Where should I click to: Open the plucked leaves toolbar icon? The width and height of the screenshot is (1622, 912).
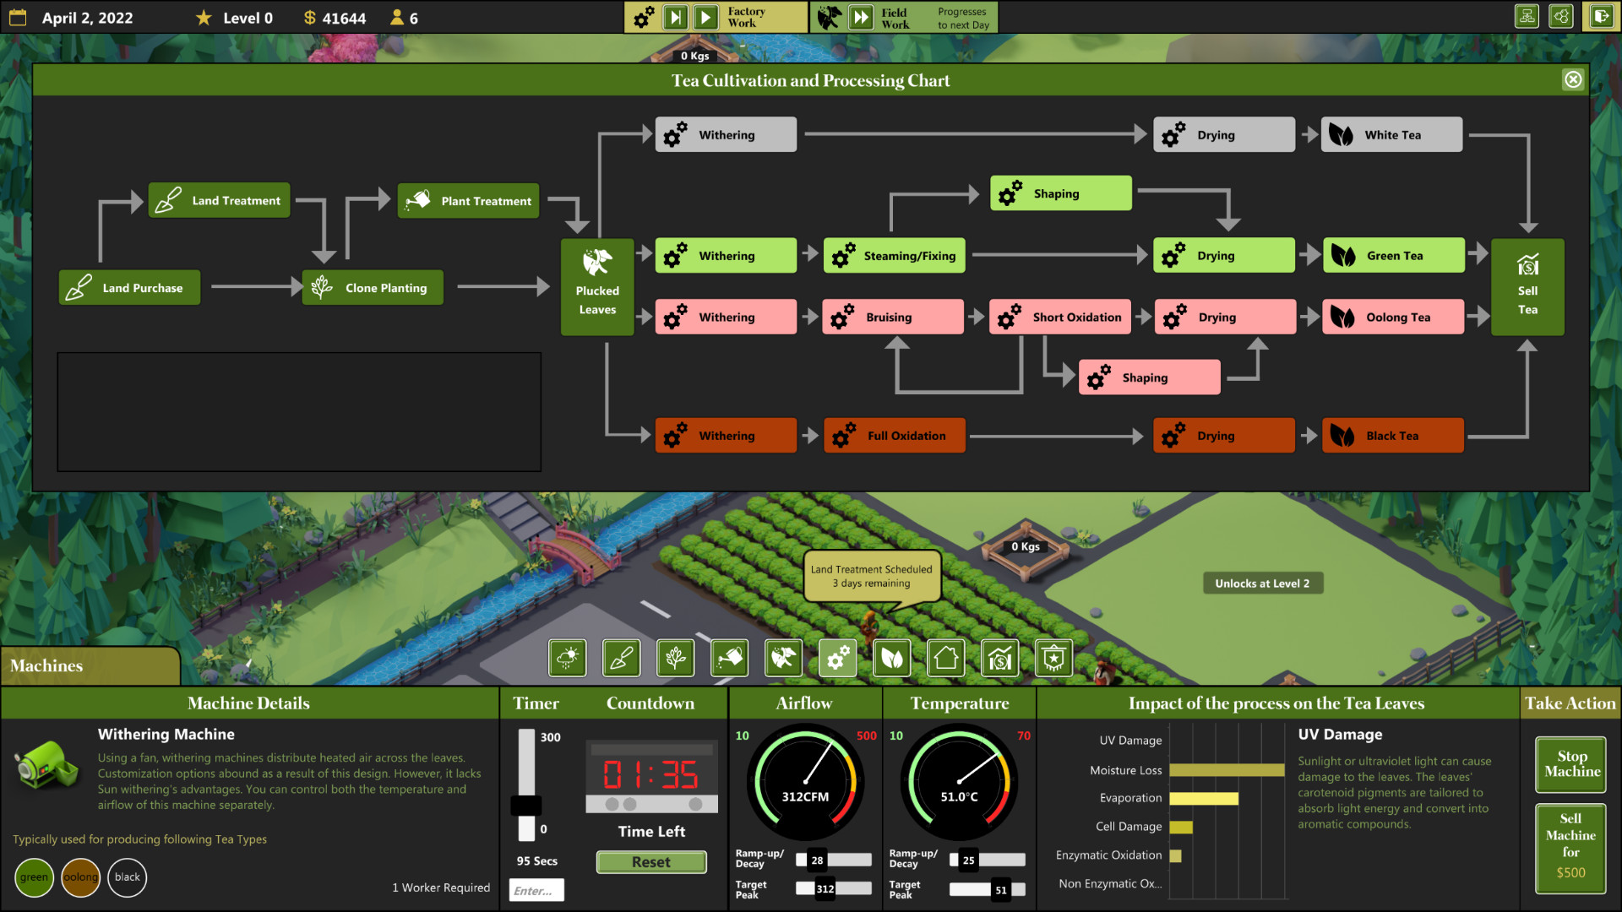[783, 658]
